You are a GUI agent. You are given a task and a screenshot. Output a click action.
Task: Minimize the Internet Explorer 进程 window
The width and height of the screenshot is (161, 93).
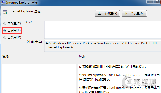(150, 2)
